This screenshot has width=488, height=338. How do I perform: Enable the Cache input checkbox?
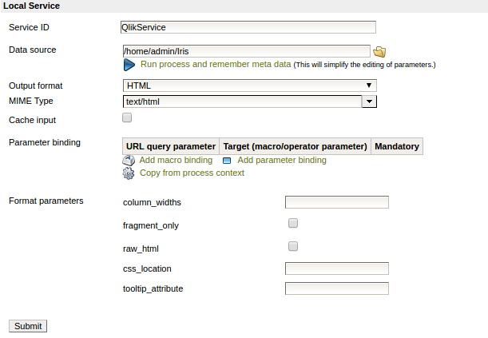(x=127, y=118)
